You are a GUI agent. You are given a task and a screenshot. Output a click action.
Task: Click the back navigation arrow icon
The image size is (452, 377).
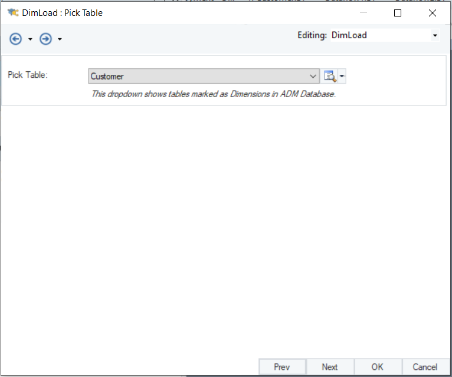[16, 39]
